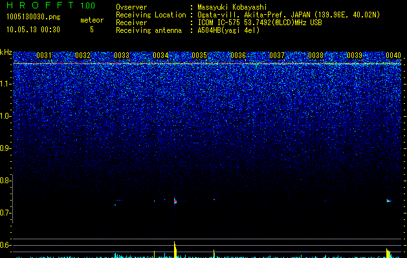The height and width of the screenshot is (258, 407).
Task: Click the strong meteor echo near 0034
Action: pos(175,201)
